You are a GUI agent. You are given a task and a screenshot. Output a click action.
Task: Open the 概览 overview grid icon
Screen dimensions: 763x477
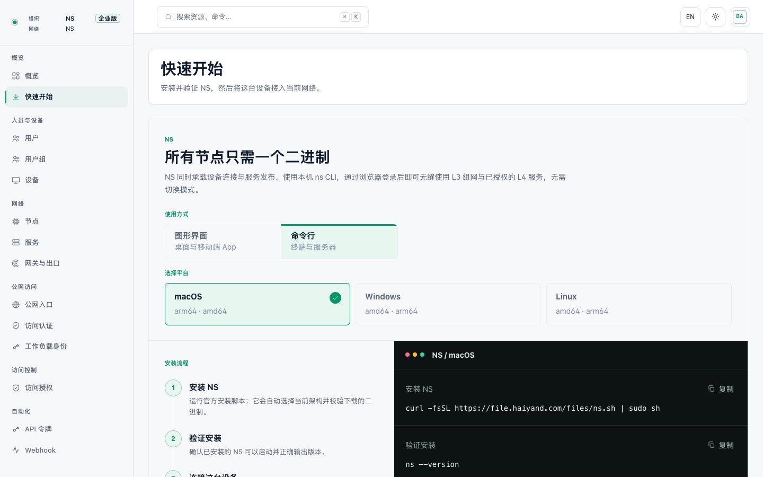(16, 76)
